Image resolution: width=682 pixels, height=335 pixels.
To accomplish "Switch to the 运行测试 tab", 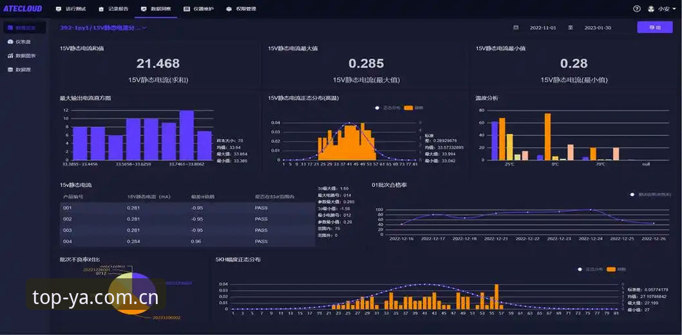I will coord(70,9).
